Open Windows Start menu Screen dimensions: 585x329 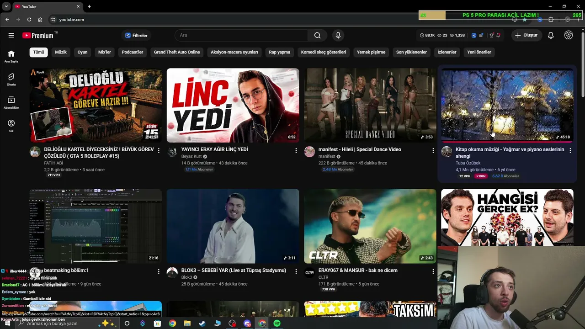pos(7,323)
